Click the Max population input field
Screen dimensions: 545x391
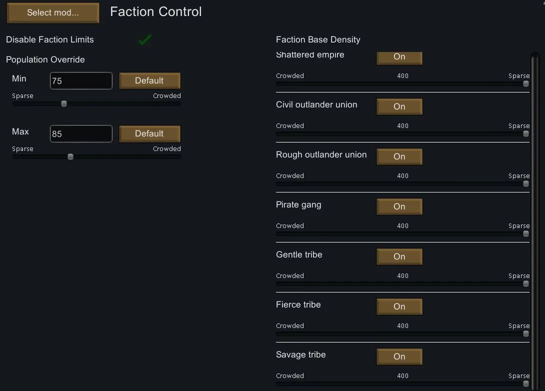pos(81,133)
